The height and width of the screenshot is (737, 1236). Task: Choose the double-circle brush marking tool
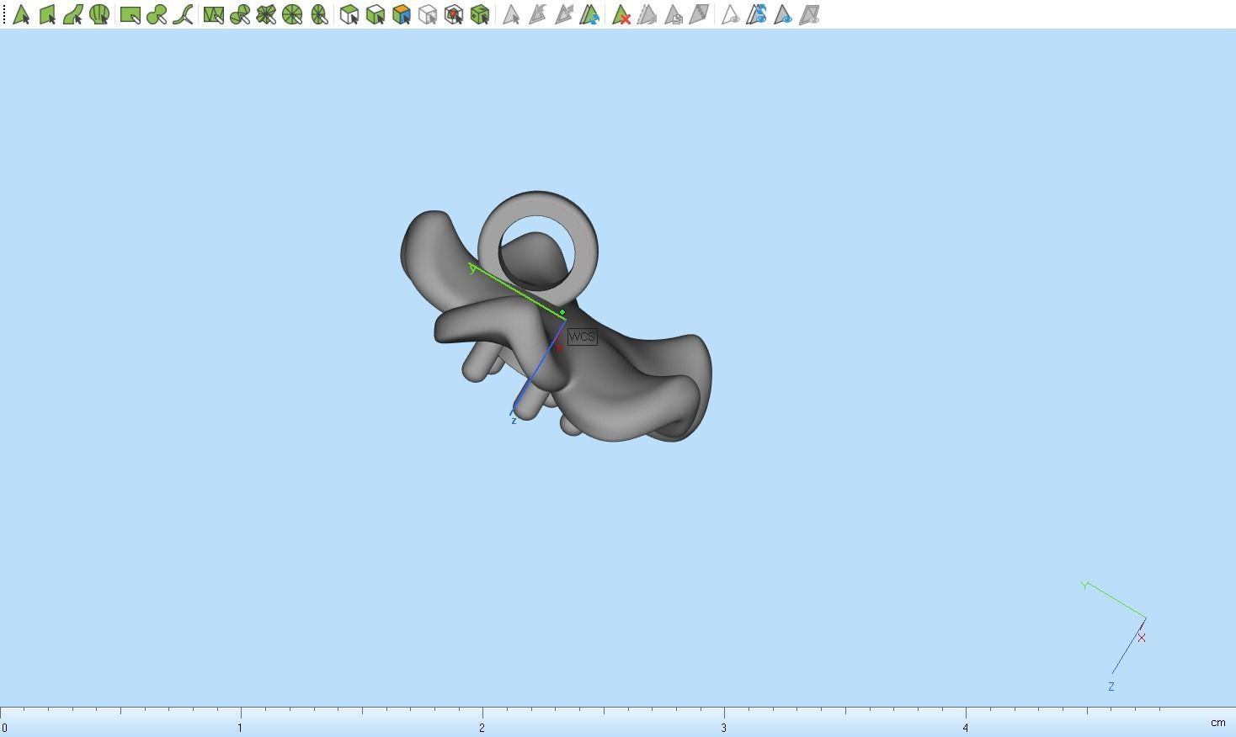pyautogui.click(x=157, y=14)
